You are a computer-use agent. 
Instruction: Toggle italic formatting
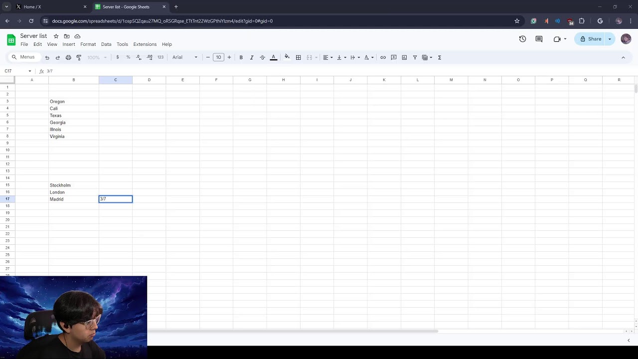252,57
